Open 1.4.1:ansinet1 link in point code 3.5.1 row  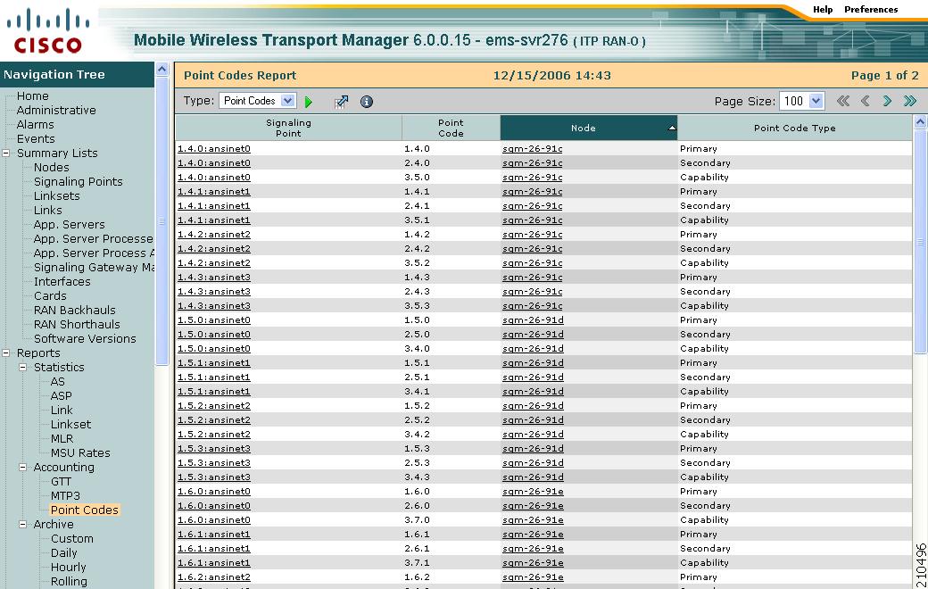[214, 220]
